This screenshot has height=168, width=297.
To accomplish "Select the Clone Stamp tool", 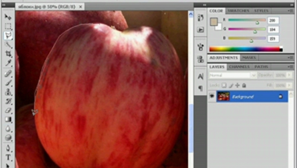I will (x=8, y=92).
